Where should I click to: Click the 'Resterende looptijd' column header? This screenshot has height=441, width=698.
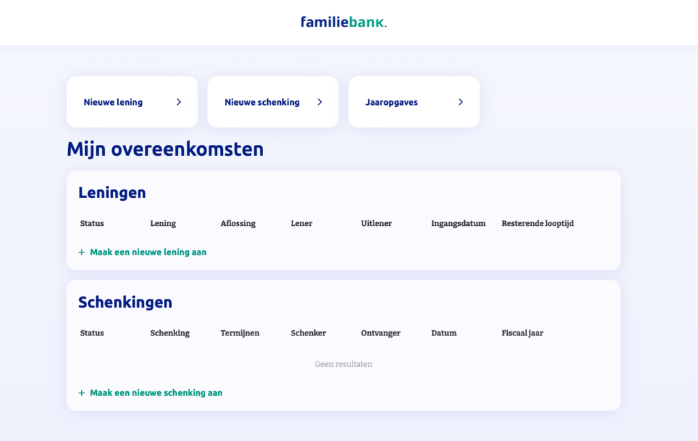click(x=538, y=223)
